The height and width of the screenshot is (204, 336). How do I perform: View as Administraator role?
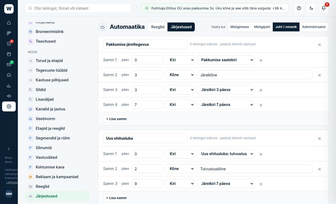point(314,27)
